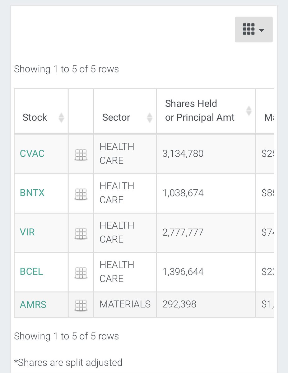Click the table icon beside CVAC
This screenshot has height=373, width=288.
pyautogui.click(x=81, y=154)
